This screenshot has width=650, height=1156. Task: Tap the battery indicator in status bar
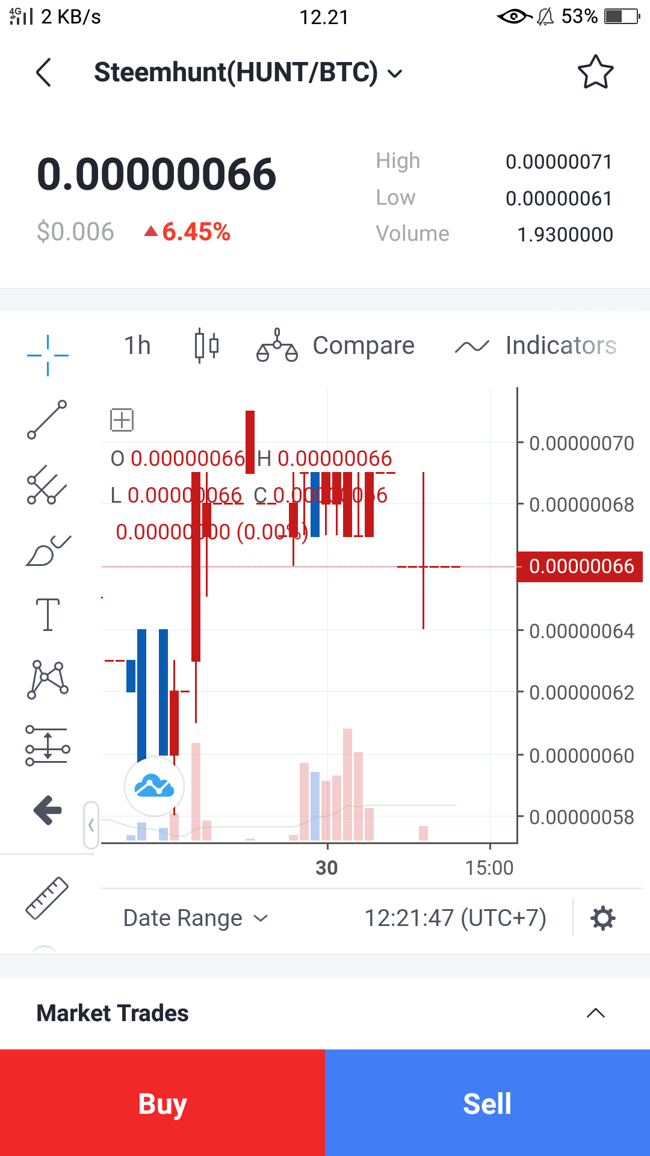[x=622, y=16]
